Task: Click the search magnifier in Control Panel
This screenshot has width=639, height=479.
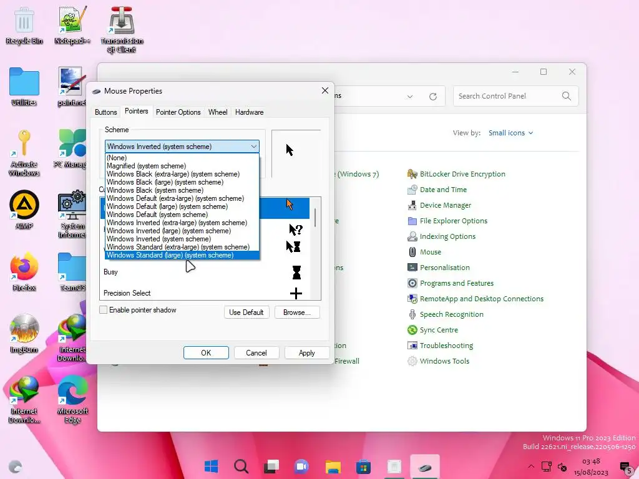Action: pyautogui.click(x=566, y=96)
